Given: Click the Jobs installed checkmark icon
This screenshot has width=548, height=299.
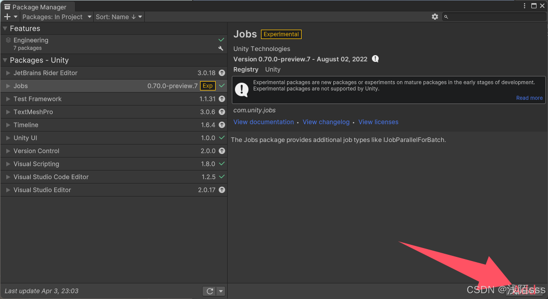Looking at the screenshot, I should (x=221, y=86).
